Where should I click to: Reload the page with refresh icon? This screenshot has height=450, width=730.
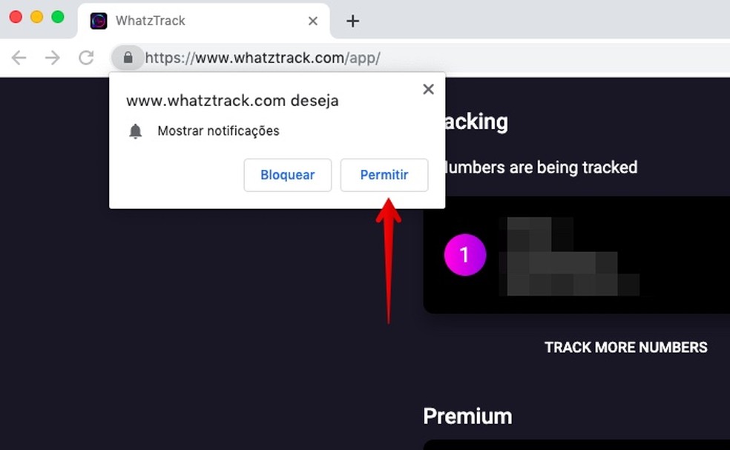87,58
